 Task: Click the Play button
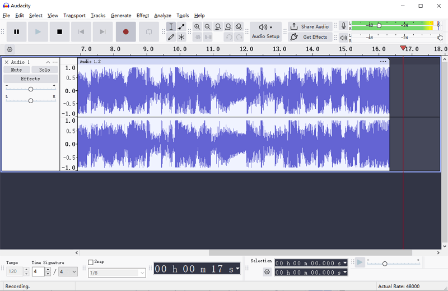coord(38,32)
